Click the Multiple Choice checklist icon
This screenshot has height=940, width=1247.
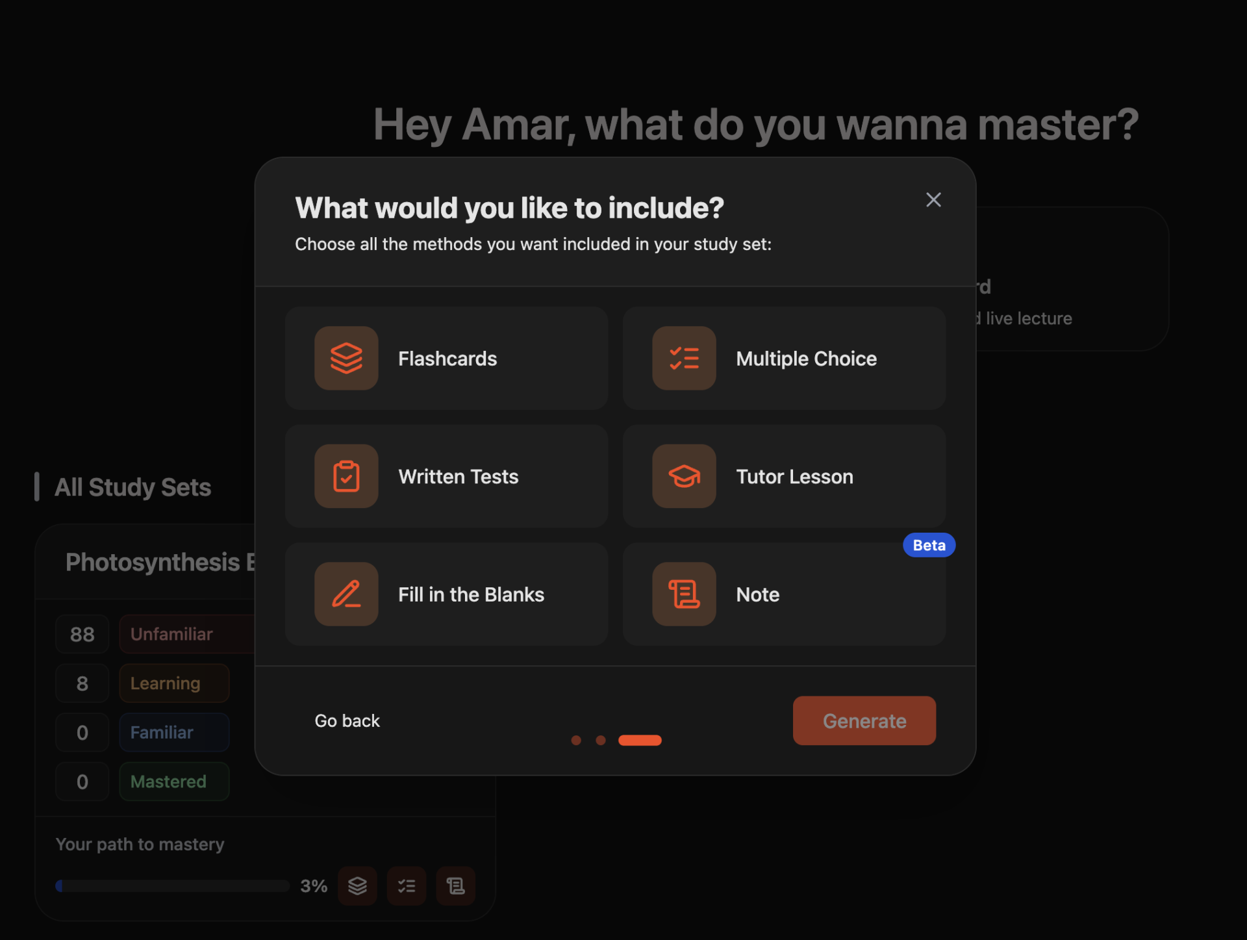pos(684,358)
